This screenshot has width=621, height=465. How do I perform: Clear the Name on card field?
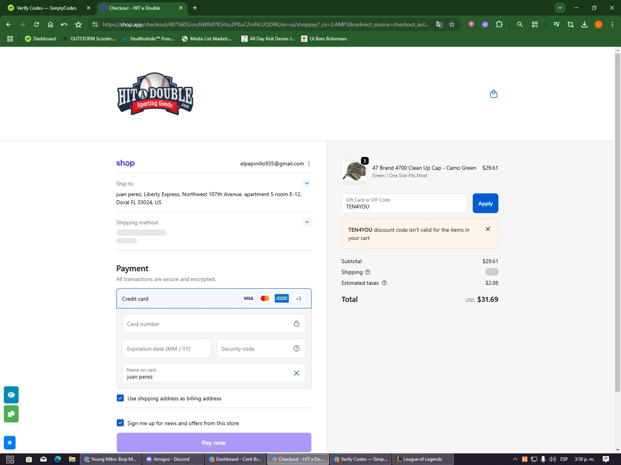tap(296, 373)
